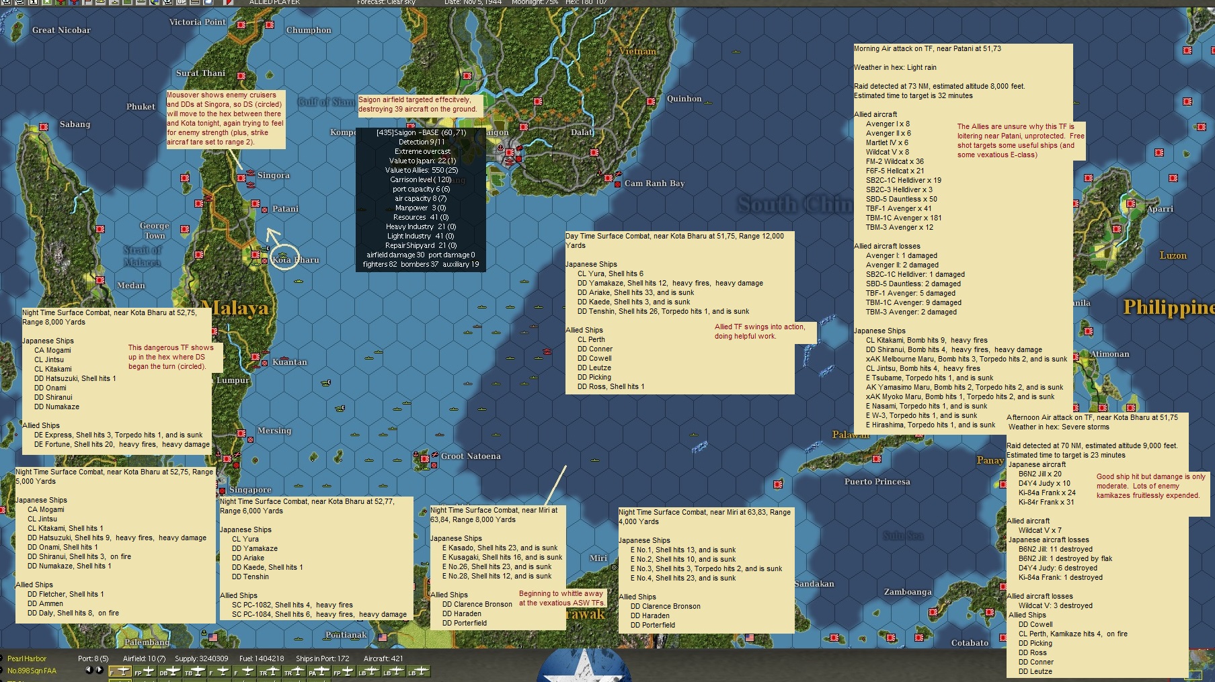Click the Phuket map label
Image resolution: width=1215 pixels, height=682 pixels.
tap(141, 107)
